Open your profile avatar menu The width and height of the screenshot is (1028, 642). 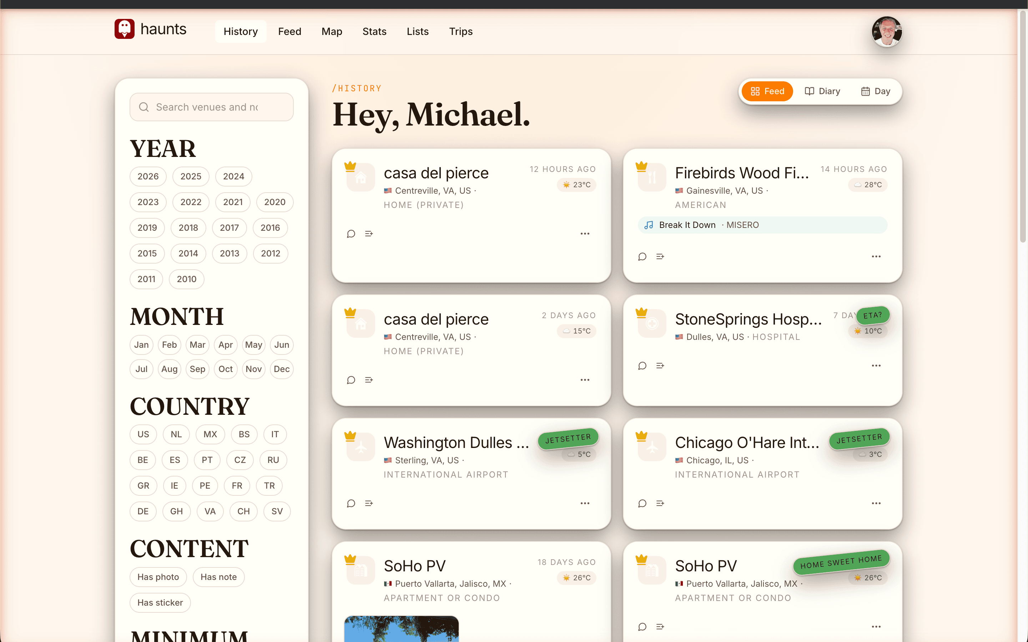[x=887, y=31]
